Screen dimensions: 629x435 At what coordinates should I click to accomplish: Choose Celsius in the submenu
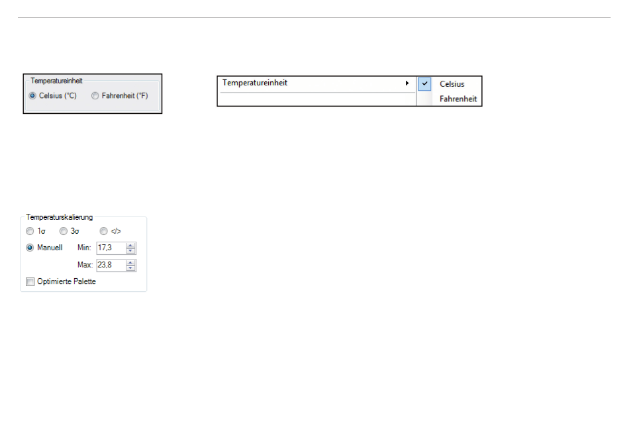452,84
